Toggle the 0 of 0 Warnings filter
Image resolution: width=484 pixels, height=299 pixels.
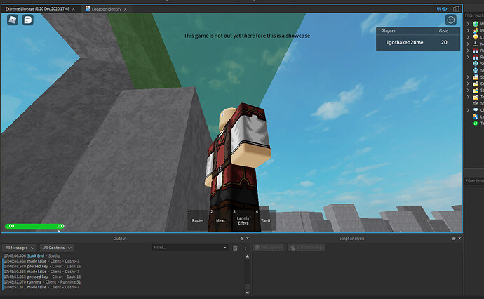[307, 248]
